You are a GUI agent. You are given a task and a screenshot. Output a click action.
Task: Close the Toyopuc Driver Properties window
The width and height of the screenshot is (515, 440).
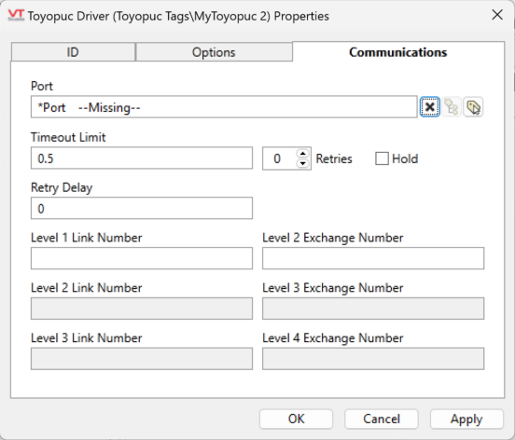tap(497, 15)
